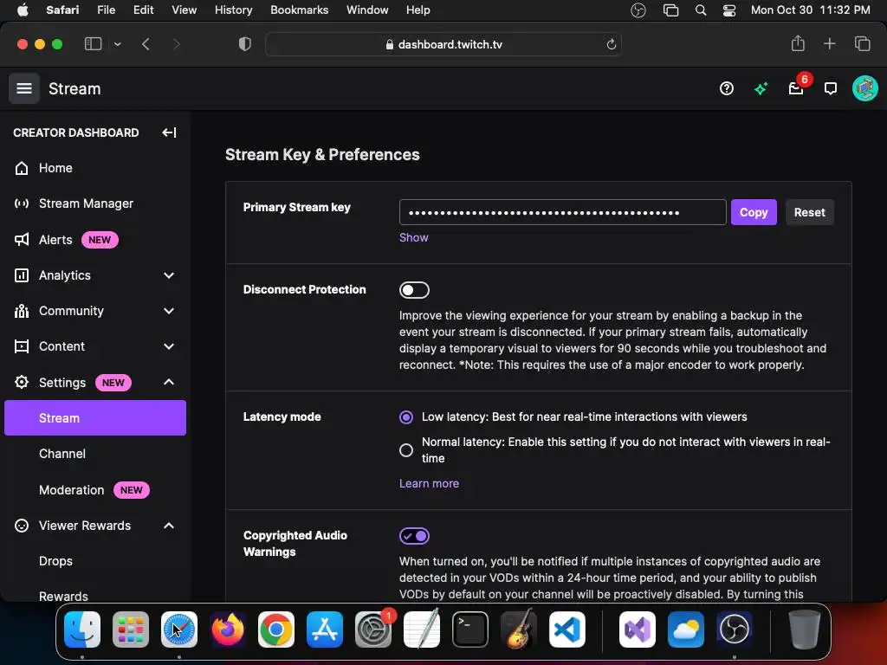Reset the Primary Stream key

[x=810, y=212]
